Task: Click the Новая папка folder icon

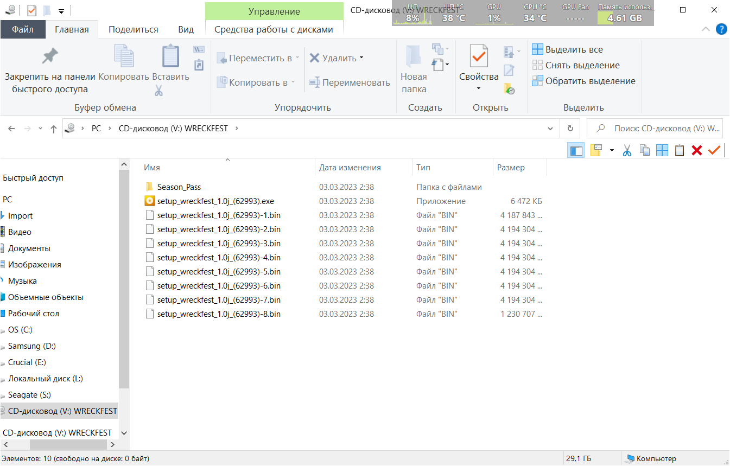Action: [x=414, y=56]
